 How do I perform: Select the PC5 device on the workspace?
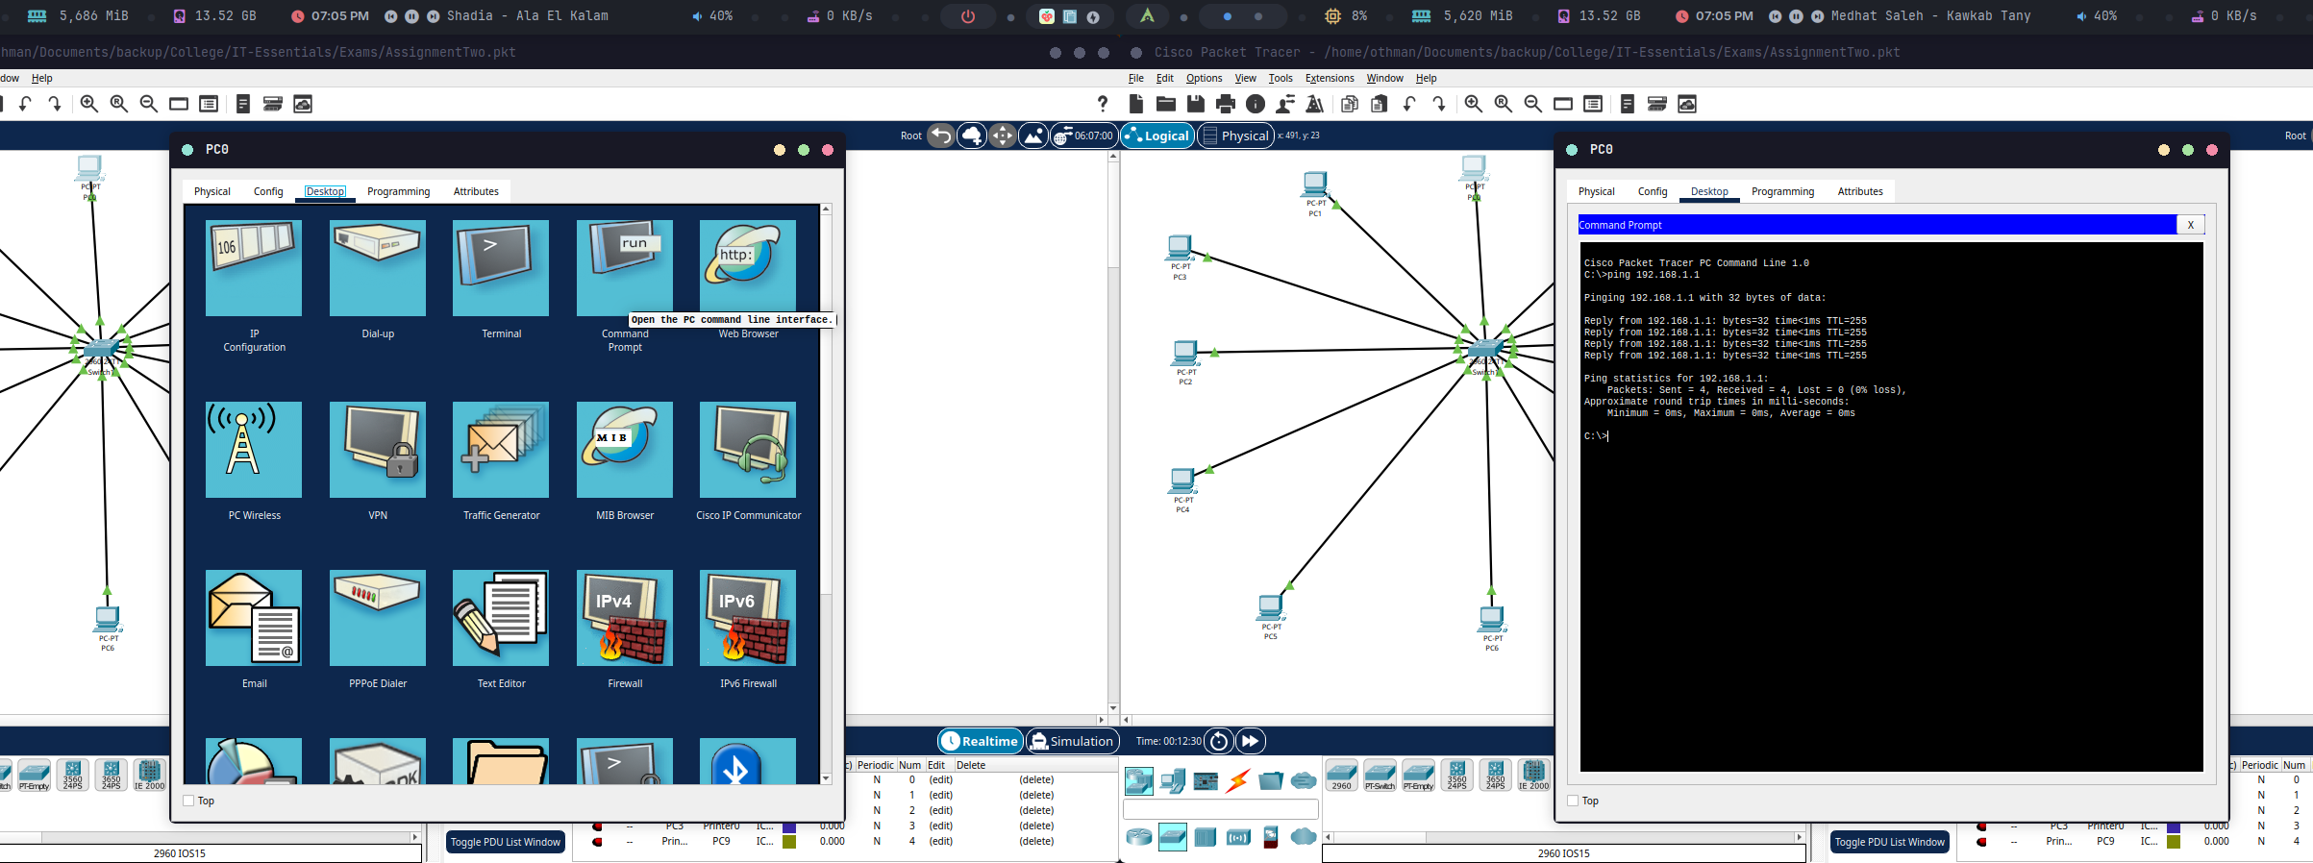(1270, 607)
